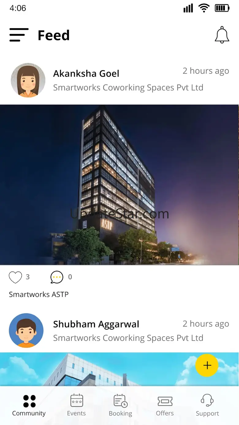Image resolution: width=239 pixels, height=425 pixels.
Task: Like Akanksha Goel's post with heart icon
Action: pyautogui.click(x=15, y=277)
